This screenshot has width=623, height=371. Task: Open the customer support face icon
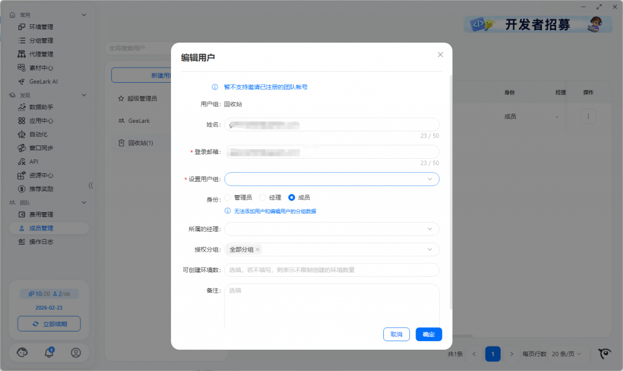23,352
